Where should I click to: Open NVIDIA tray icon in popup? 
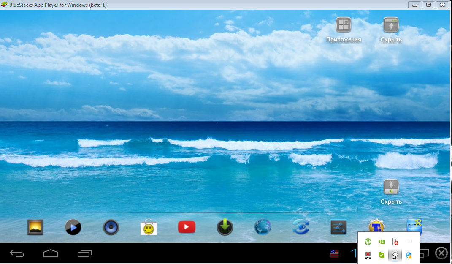click(x=382, y=242)
